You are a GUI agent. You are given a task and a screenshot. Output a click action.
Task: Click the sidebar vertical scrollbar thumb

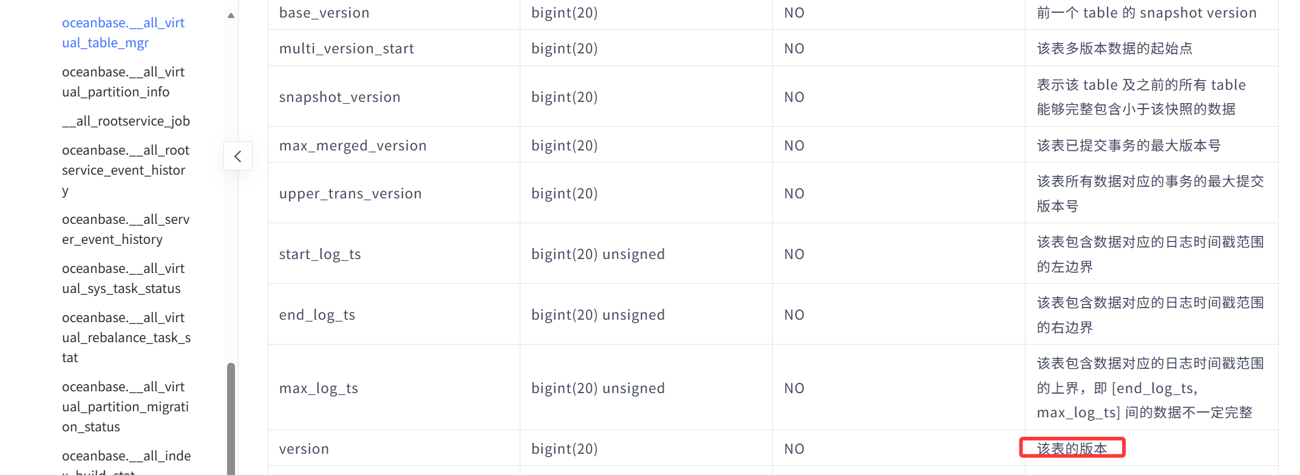point(231,417)
